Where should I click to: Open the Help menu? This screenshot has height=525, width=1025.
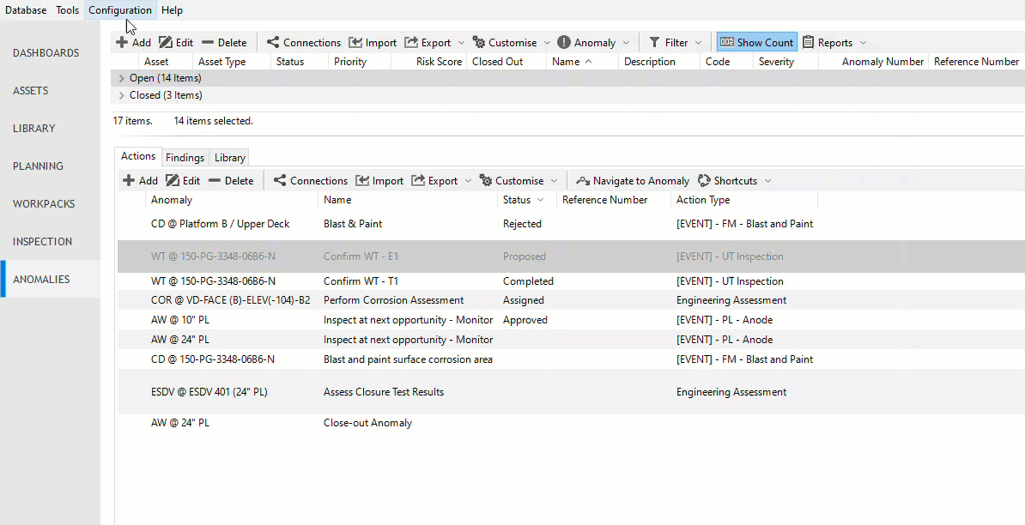(172, 9)
